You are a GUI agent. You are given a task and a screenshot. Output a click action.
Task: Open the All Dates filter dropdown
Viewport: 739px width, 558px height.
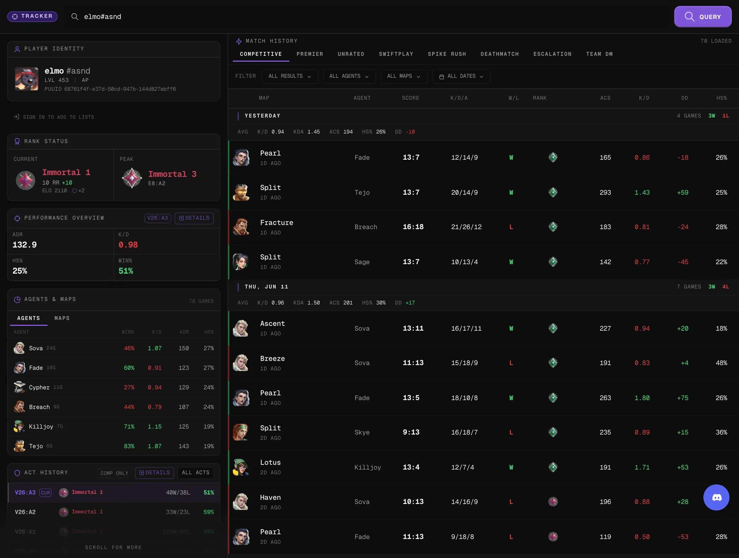pos(461,77)
